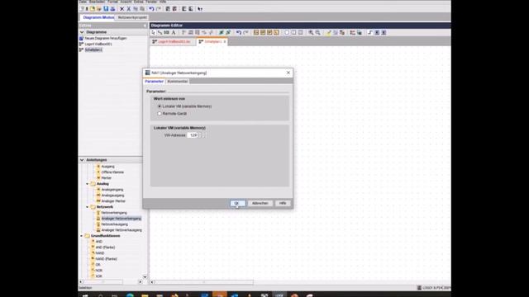This screenshot has height=297, width=529.
Task: Confirm dialog with OK button
Action: click(x=237, y=204)
